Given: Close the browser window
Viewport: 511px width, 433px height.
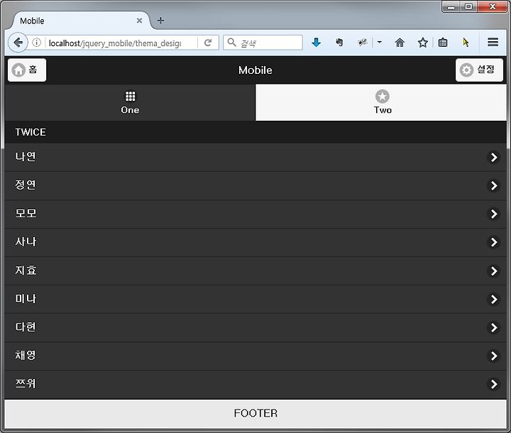Looking at the screenshot, I should click(x=492, y=6).
